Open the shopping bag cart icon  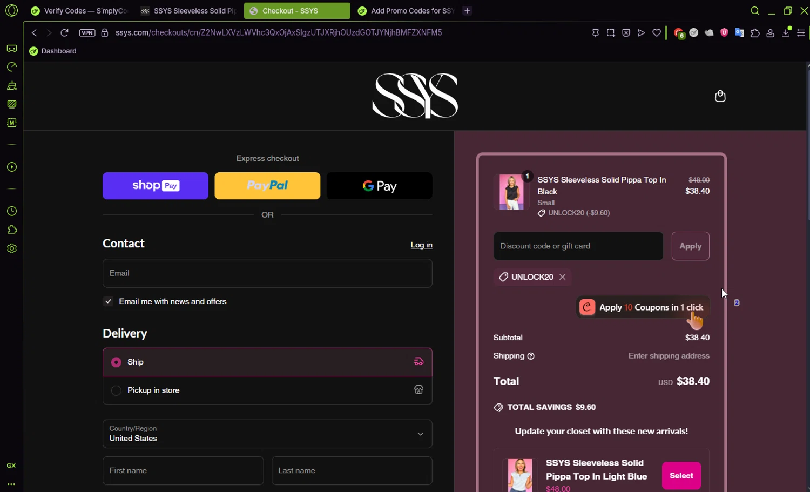click(720, 96)
